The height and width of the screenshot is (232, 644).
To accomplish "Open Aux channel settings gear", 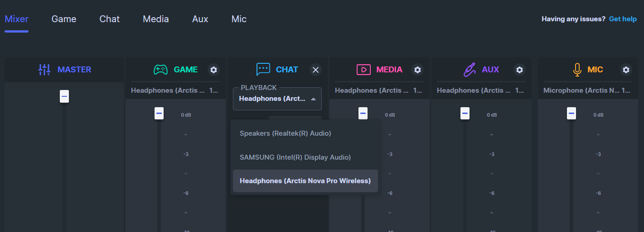I will 520,70.
